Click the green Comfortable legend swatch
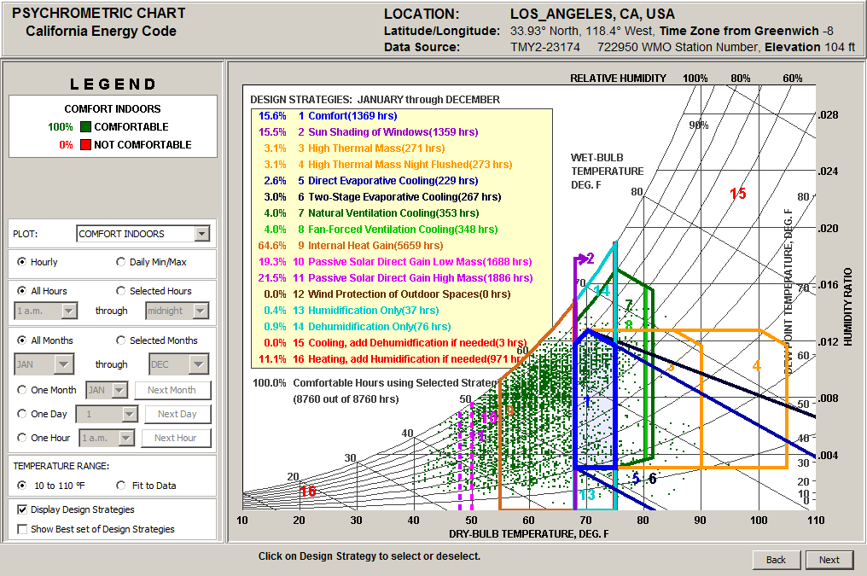The image size is (867, 576). [85, 127]
